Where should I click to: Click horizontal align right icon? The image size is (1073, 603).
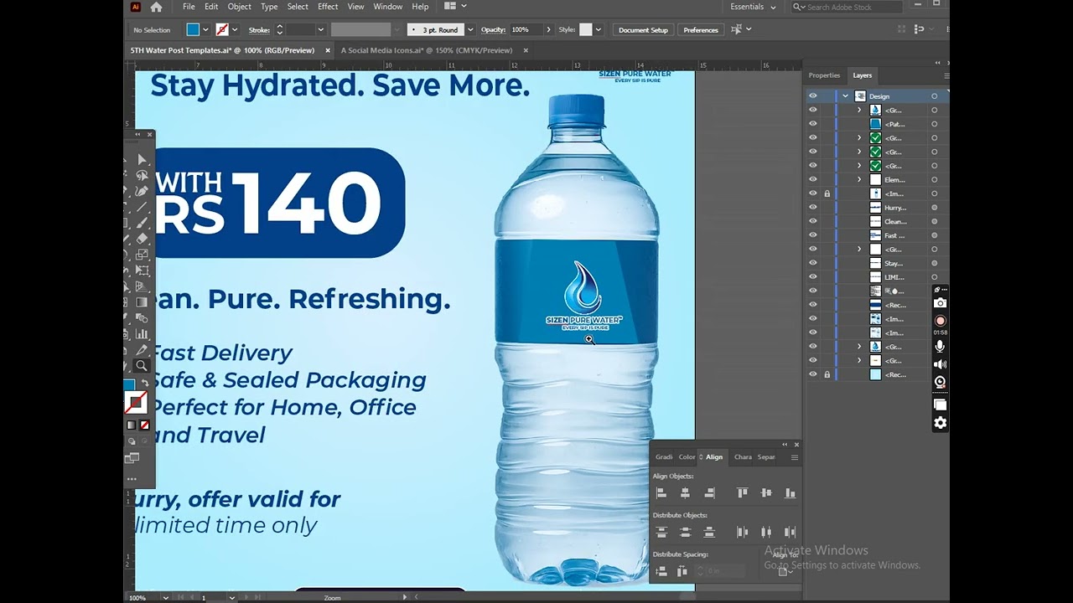[710, 493]
